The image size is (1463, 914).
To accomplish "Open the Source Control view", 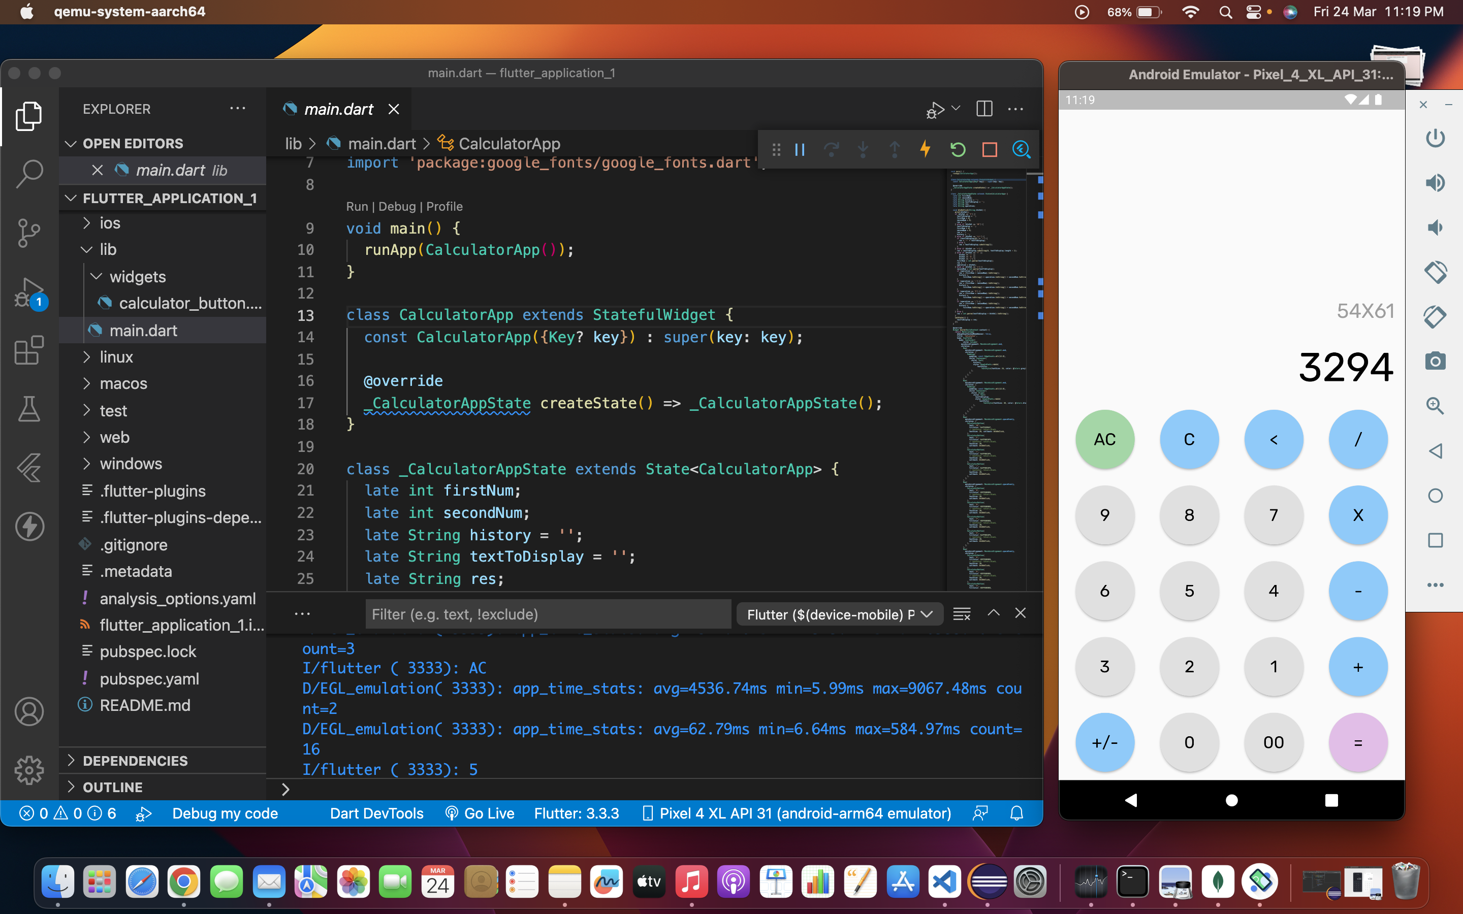I will 29,233.
